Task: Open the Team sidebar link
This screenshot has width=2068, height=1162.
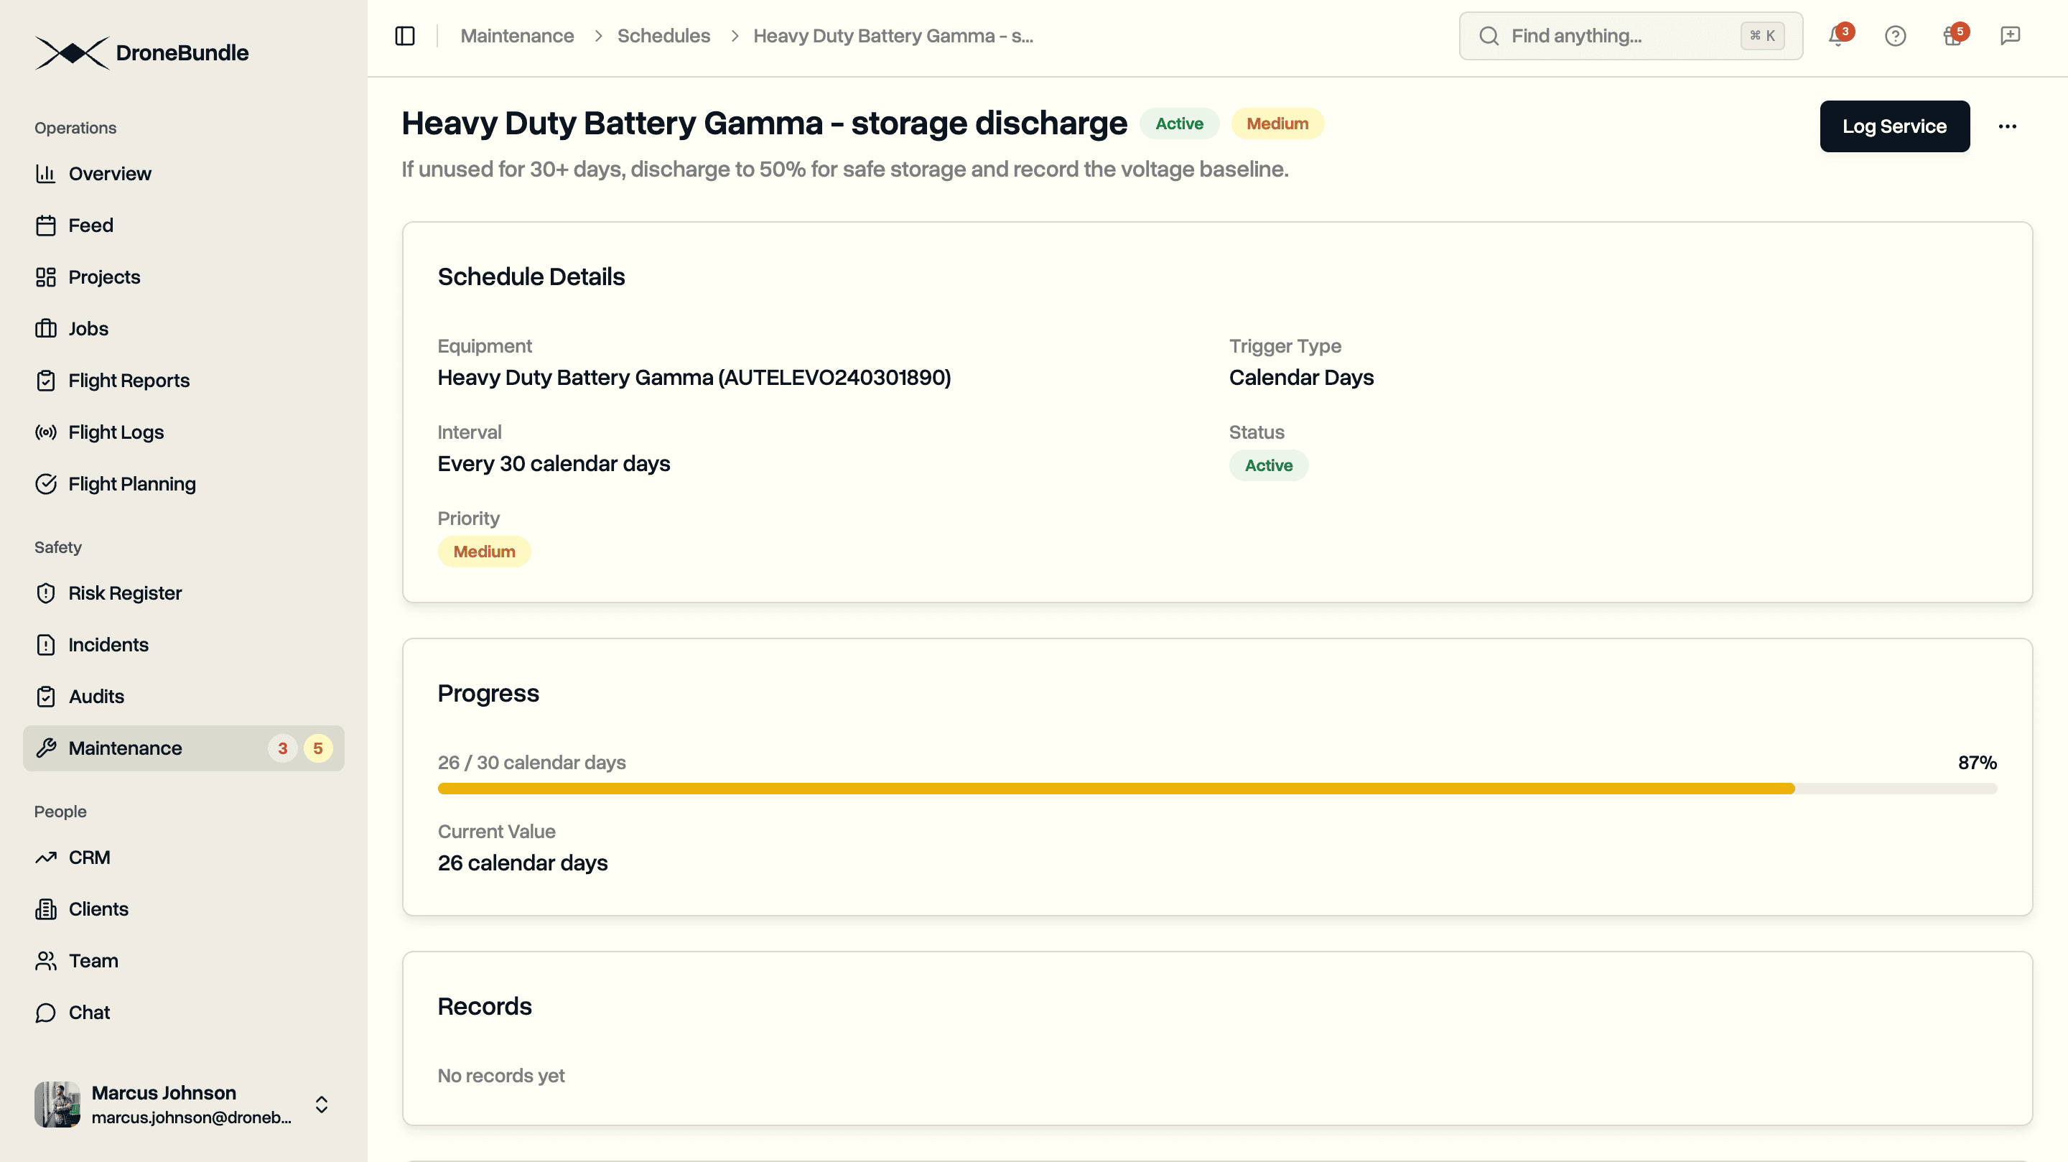Action: (x=184, y=961)
